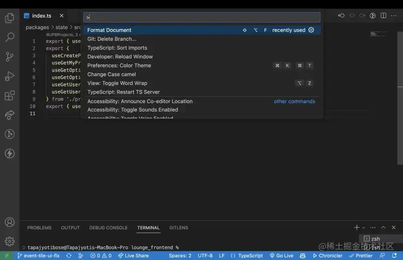Click the go back revision icon in editor toolbar
Image resolution: width=403 pixels, height=260 pixels.
342,16
